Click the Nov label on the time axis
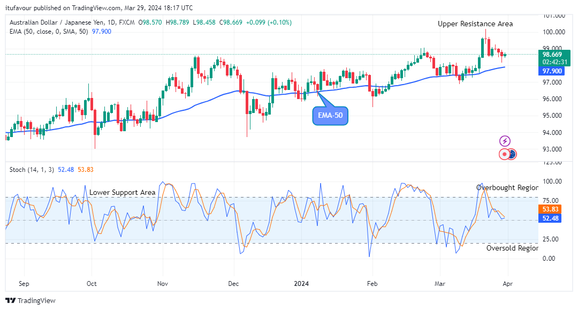Image resolution: width=578 pixels, height=310 pixels. 163,284
